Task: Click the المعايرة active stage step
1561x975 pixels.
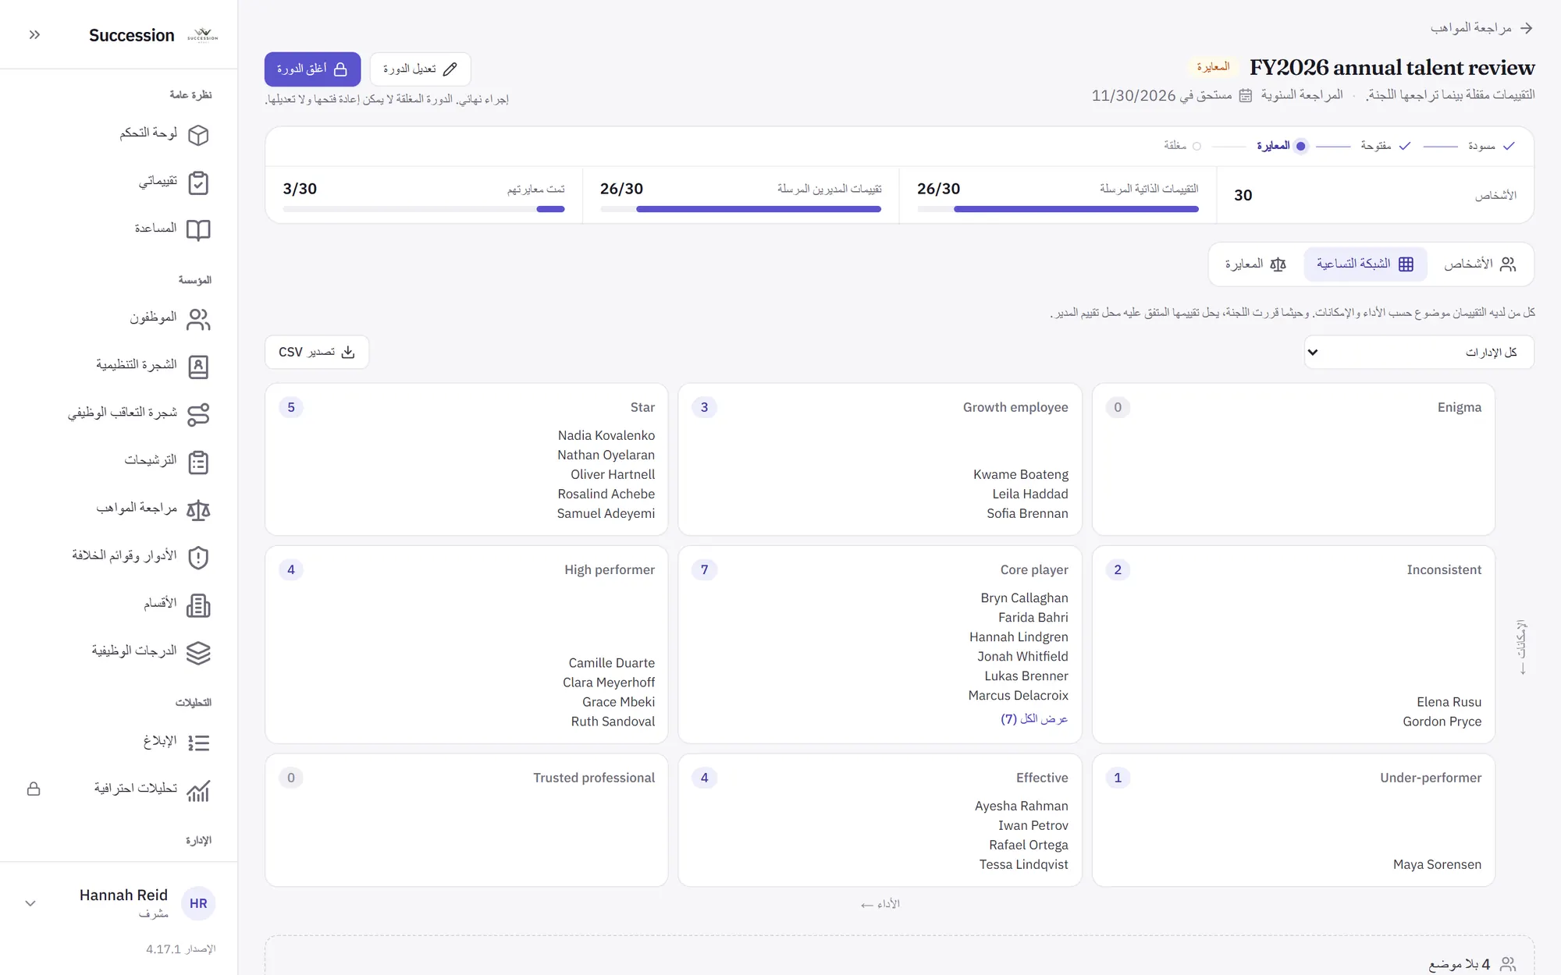Action: point(1281,146)
